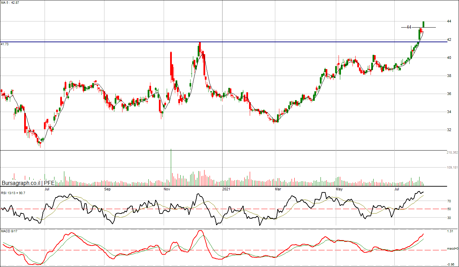
Task: Click the Mar month label on time axis
Action: click(x=278, y=189)
